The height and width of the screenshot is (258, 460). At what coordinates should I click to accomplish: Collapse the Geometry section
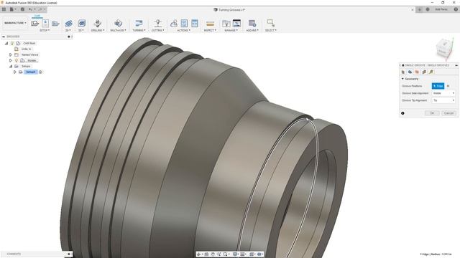pyautogui.click(x=402, y=79)
